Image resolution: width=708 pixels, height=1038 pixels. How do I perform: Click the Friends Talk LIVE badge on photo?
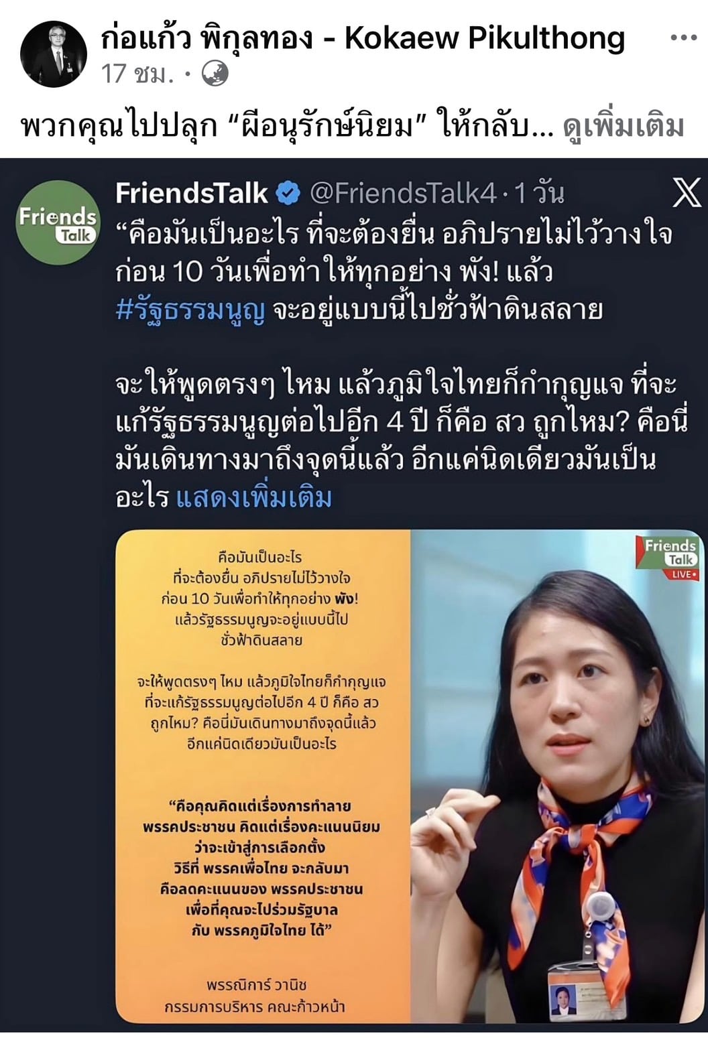[671, 558]
